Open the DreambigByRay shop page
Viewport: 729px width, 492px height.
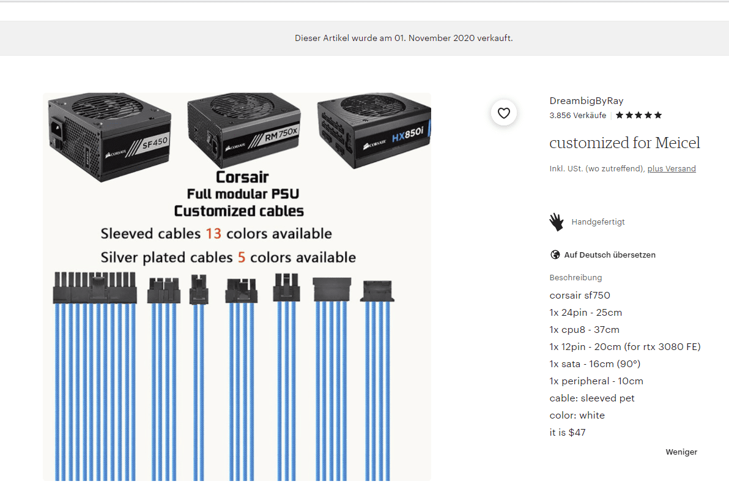tap(587, 101)
